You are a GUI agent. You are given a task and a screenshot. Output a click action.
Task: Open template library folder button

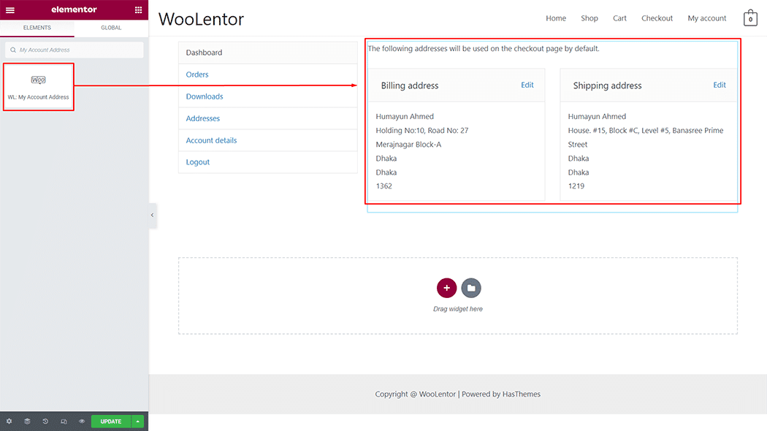coord(471,288)
